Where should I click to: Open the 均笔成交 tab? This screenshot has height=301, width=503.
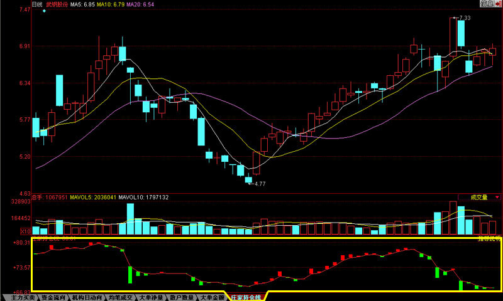coord(120,297)
